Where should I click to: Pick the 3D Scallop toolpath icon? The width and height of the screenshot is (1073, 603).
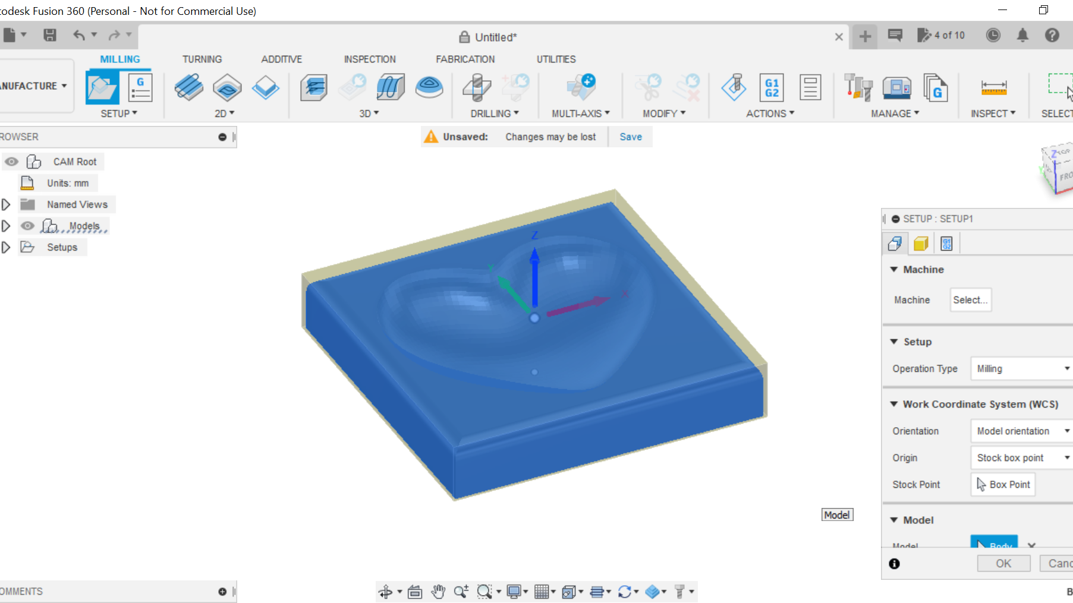tap(429, 87)
